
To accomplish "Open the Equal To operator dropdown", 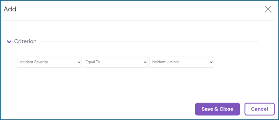I will 115,62.
